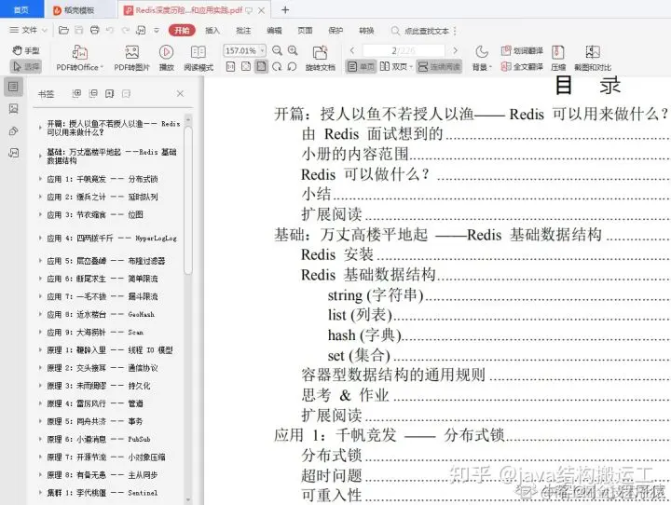Screen dimensions: 671x505
Task: Expand bookmark 应用 4: 四两拨千斤 HyperLogLog
Action: pos(40,238)
